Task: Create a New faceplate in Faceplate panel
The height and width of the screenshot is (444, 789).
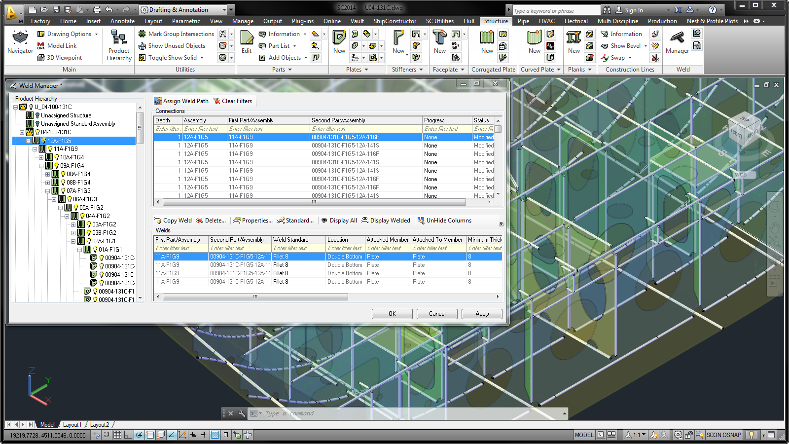Action: pos(440,42)
